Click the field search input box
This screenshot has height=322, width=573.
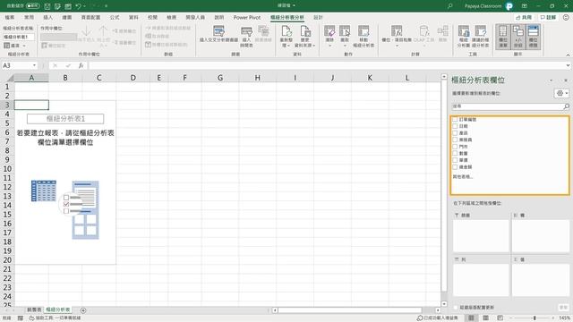coord(508,106)
